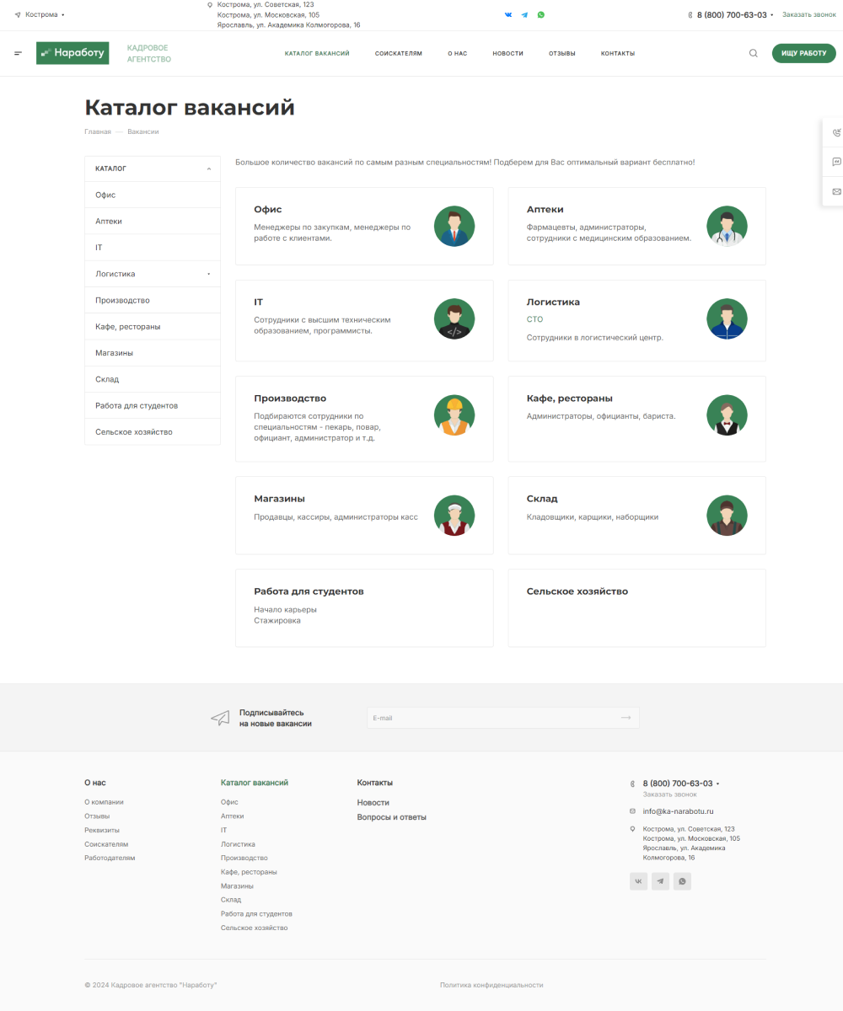Open the search magnifier icon
The image size is (843, 1011).
pos(754,53)
